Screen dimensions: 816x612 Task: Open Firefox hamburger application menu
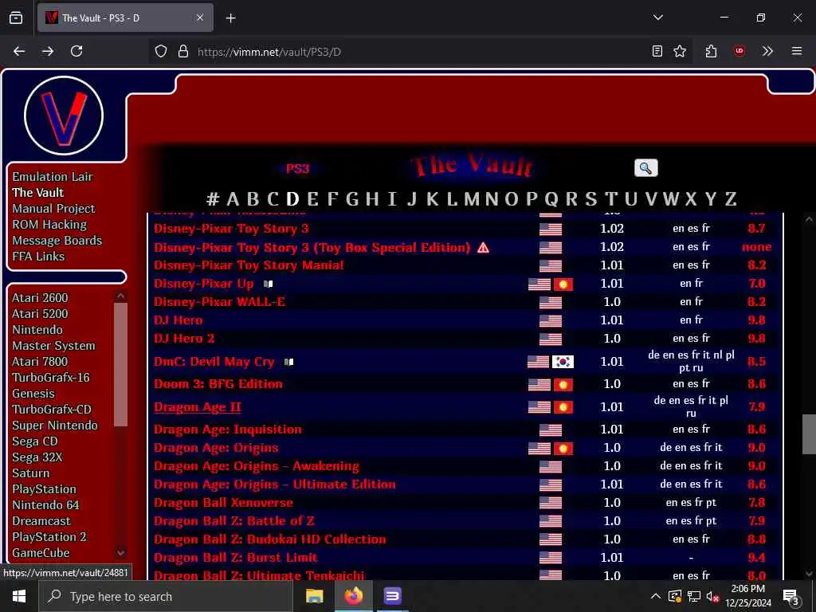point(796,51)
